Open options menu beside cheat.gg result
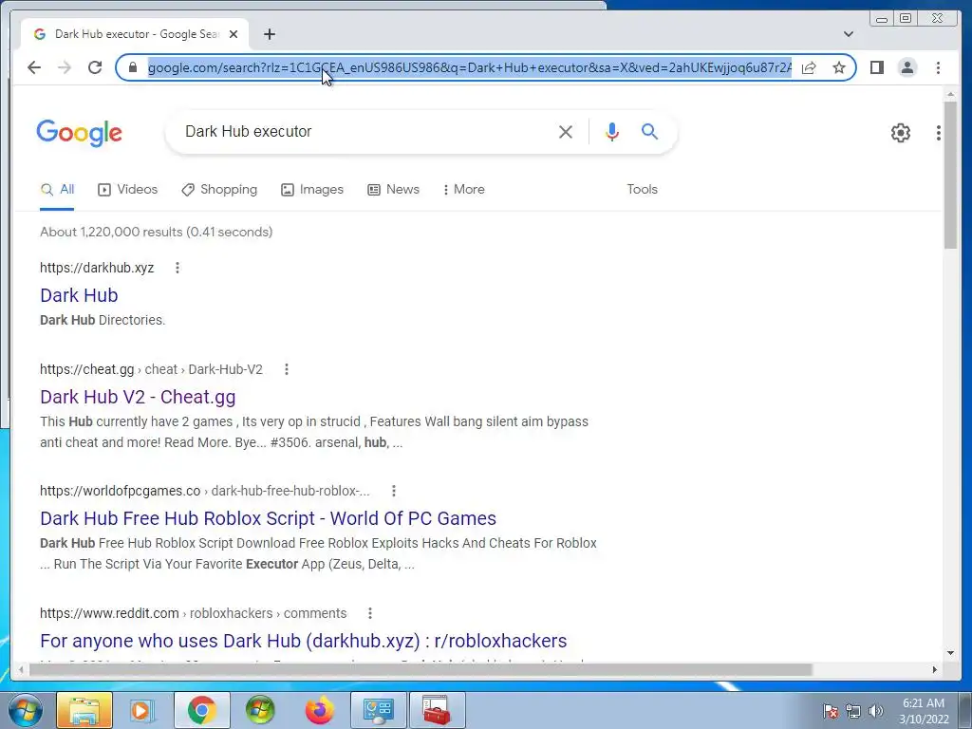972x729 pixels. pyautogui.click(x=287, y=369)
